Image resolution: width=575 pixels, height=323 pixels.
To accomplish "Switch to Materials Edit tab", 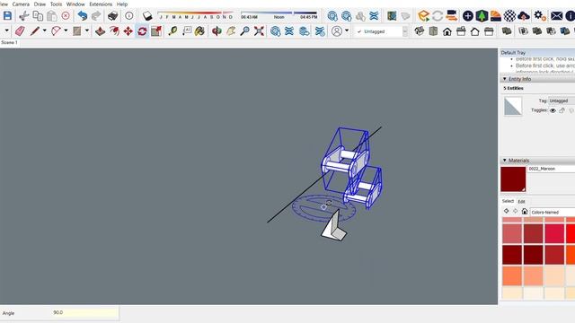I will pyautogui.click(x=521, y=202).
